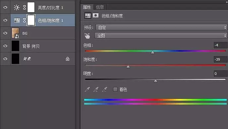Select the Brightness/Contrast adjustment sun icon

coord(17,7)
